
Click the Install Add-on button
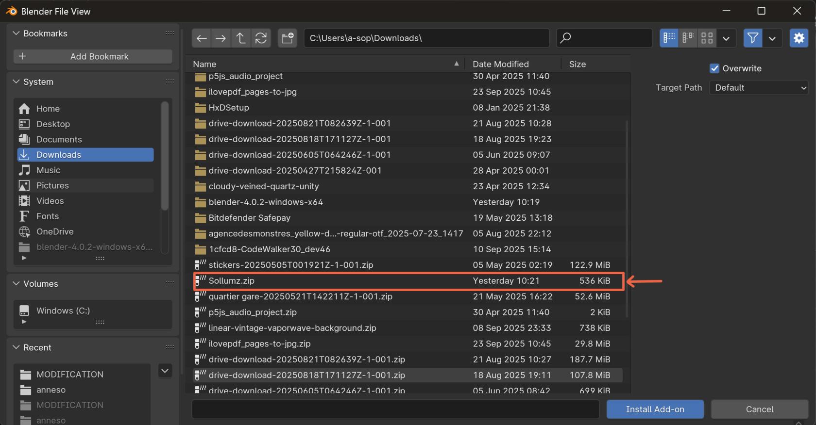[655, 409]
